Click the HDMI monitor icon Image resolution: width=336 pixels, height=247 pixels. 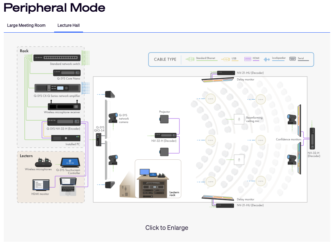[41, 185]
